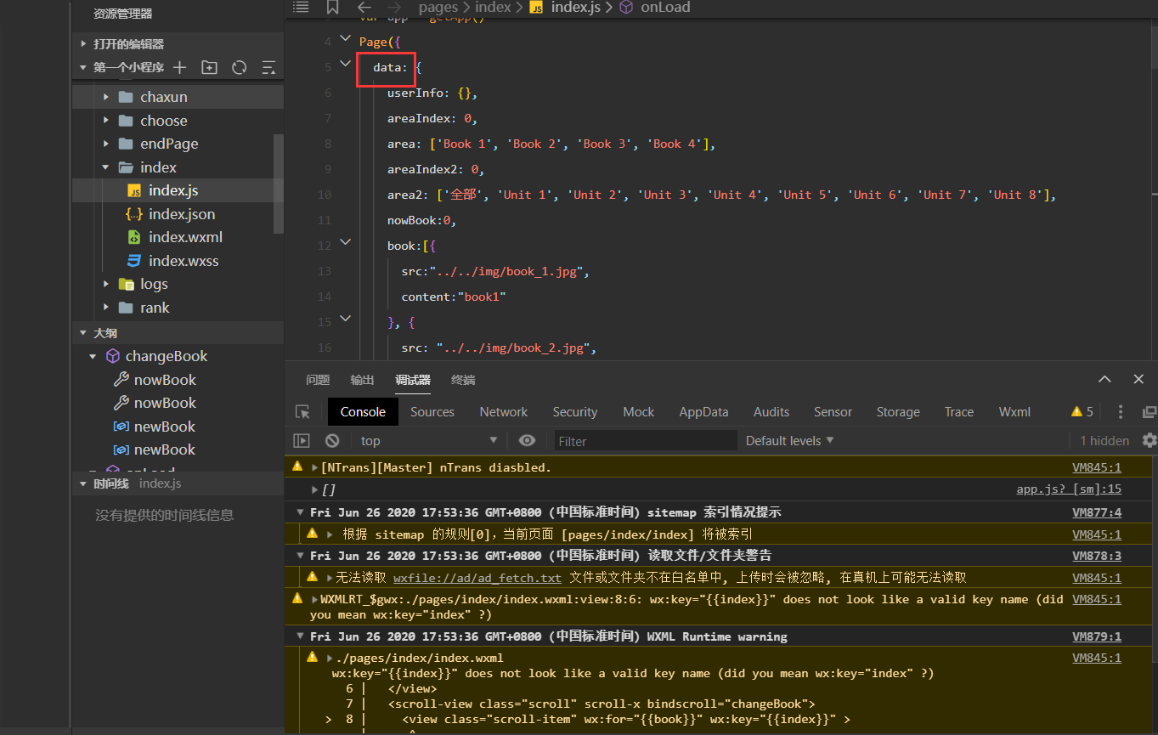
Task: Open the Sources devtools tab
Action: click(432, 412)
